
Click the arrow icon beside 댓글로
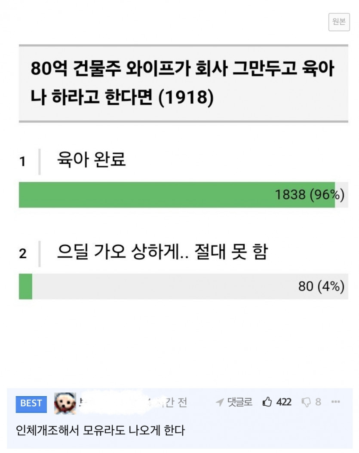219,402
